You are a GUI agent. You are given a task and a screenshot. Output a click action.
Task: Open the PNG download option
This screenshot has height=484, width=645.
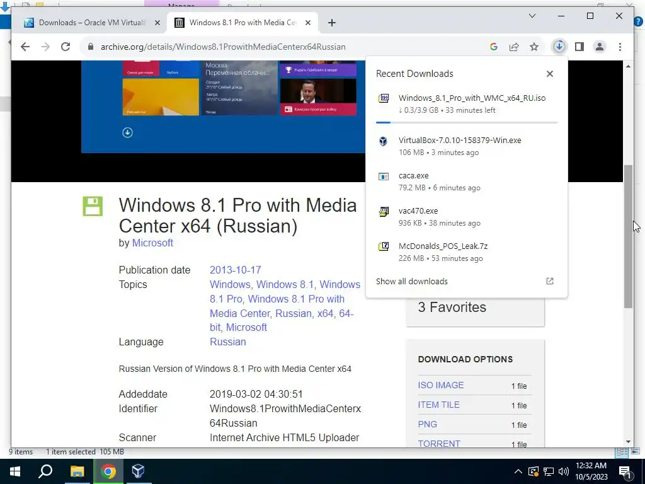point(428,424)
